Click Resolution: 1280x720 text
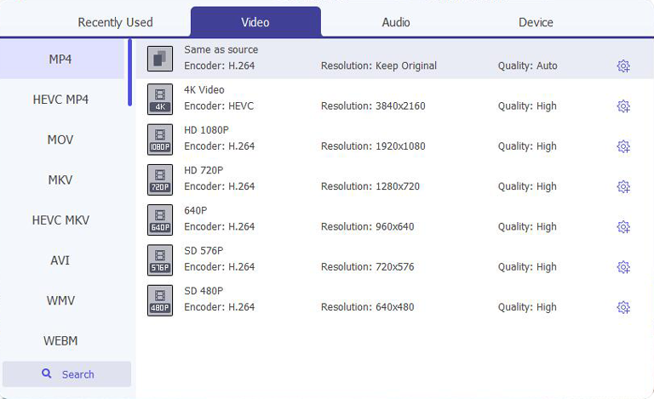 point(370,186)
